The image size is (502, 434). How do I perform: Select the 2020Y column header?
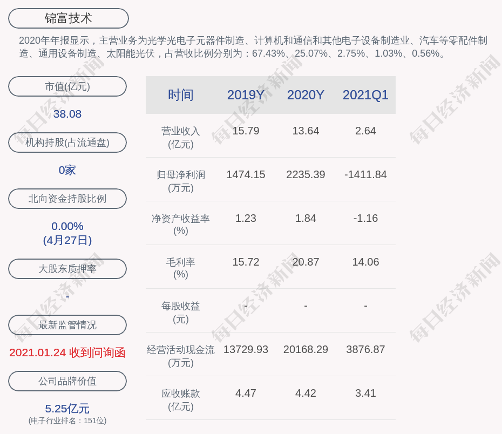tap(306, 95)
